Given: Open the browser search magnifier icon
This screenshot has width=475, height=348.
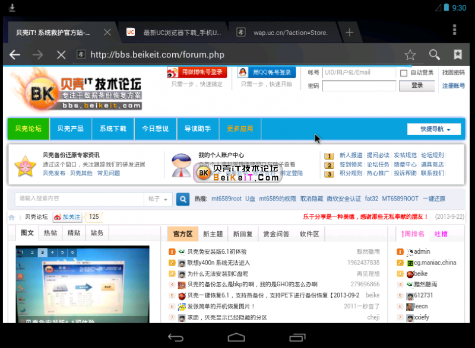Looking at the screenshot, I should point(435,55).
